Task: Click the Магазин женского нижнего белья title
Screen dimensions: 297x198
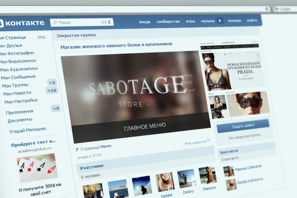Action: 116,45
